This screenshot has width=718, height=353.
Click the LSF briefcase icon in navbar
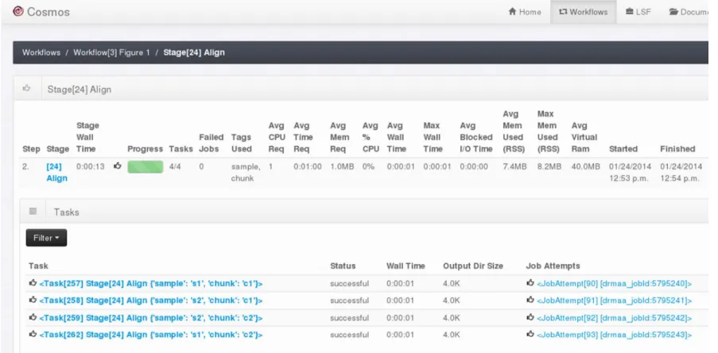(630, 11)
